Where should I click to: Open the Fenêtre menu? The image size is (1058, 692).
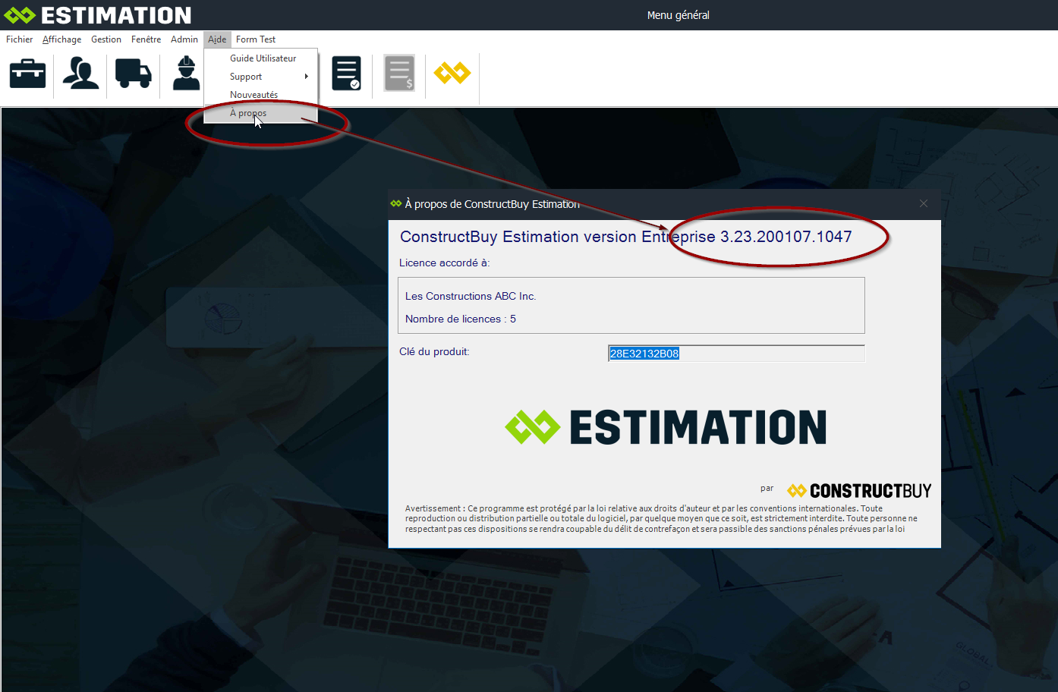tap(146, 39)
